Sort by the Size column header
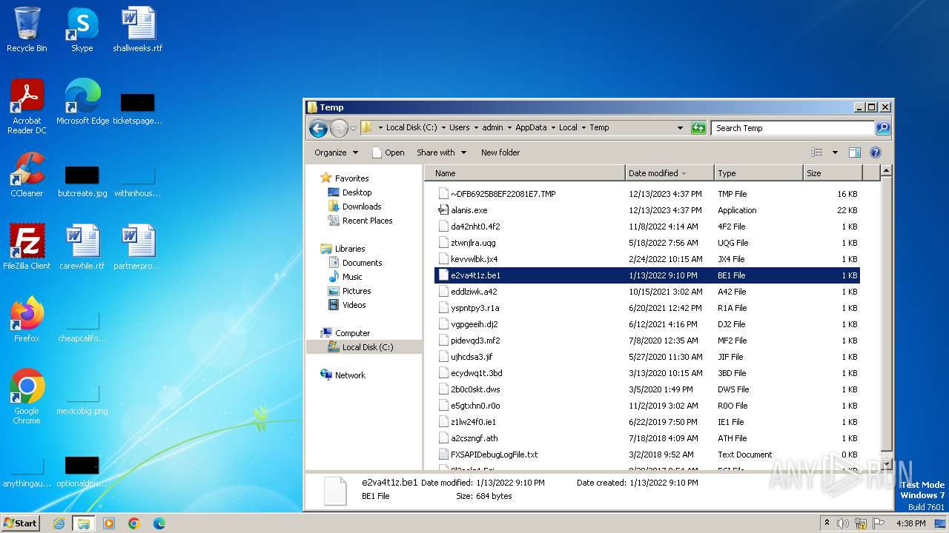The width and height of the screenshot is (949, 533). 833,173
